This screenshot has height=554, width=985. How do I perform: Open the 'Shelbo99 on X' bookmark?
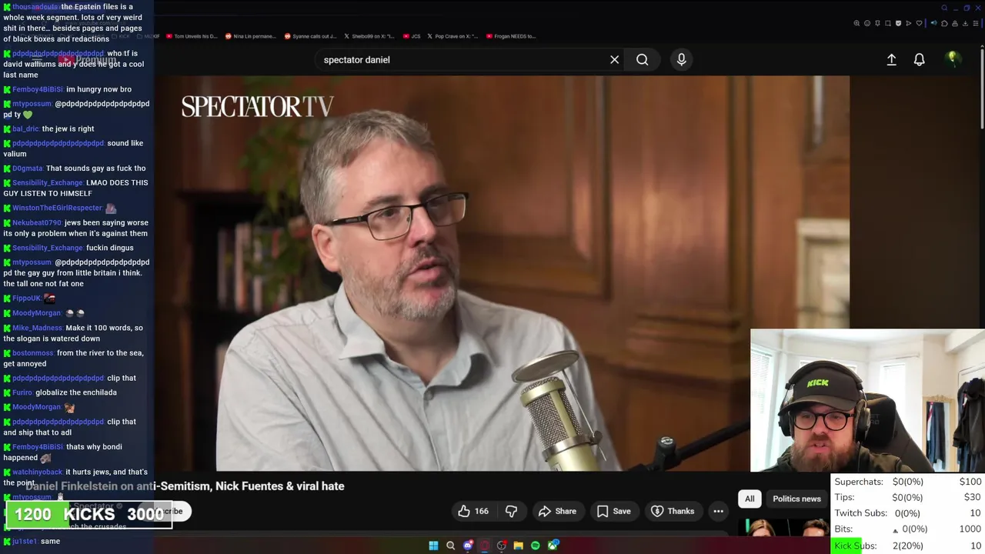[x=369, y=36]
